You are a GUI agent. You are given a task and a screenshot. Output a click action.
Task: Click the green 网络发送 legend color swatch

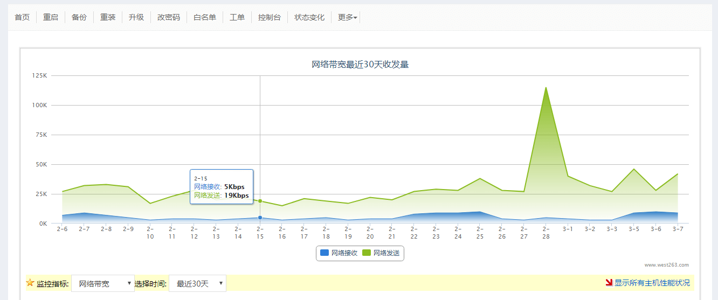pos(367,253)
